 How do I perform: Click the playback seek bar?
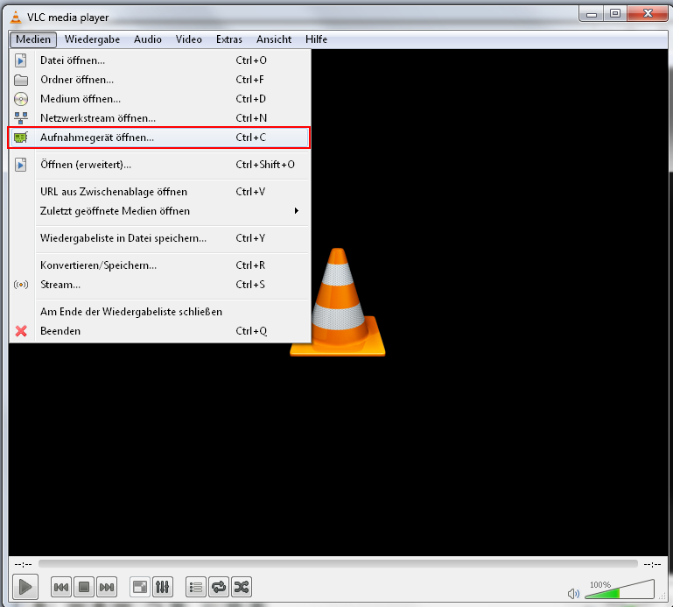[338, 563]
